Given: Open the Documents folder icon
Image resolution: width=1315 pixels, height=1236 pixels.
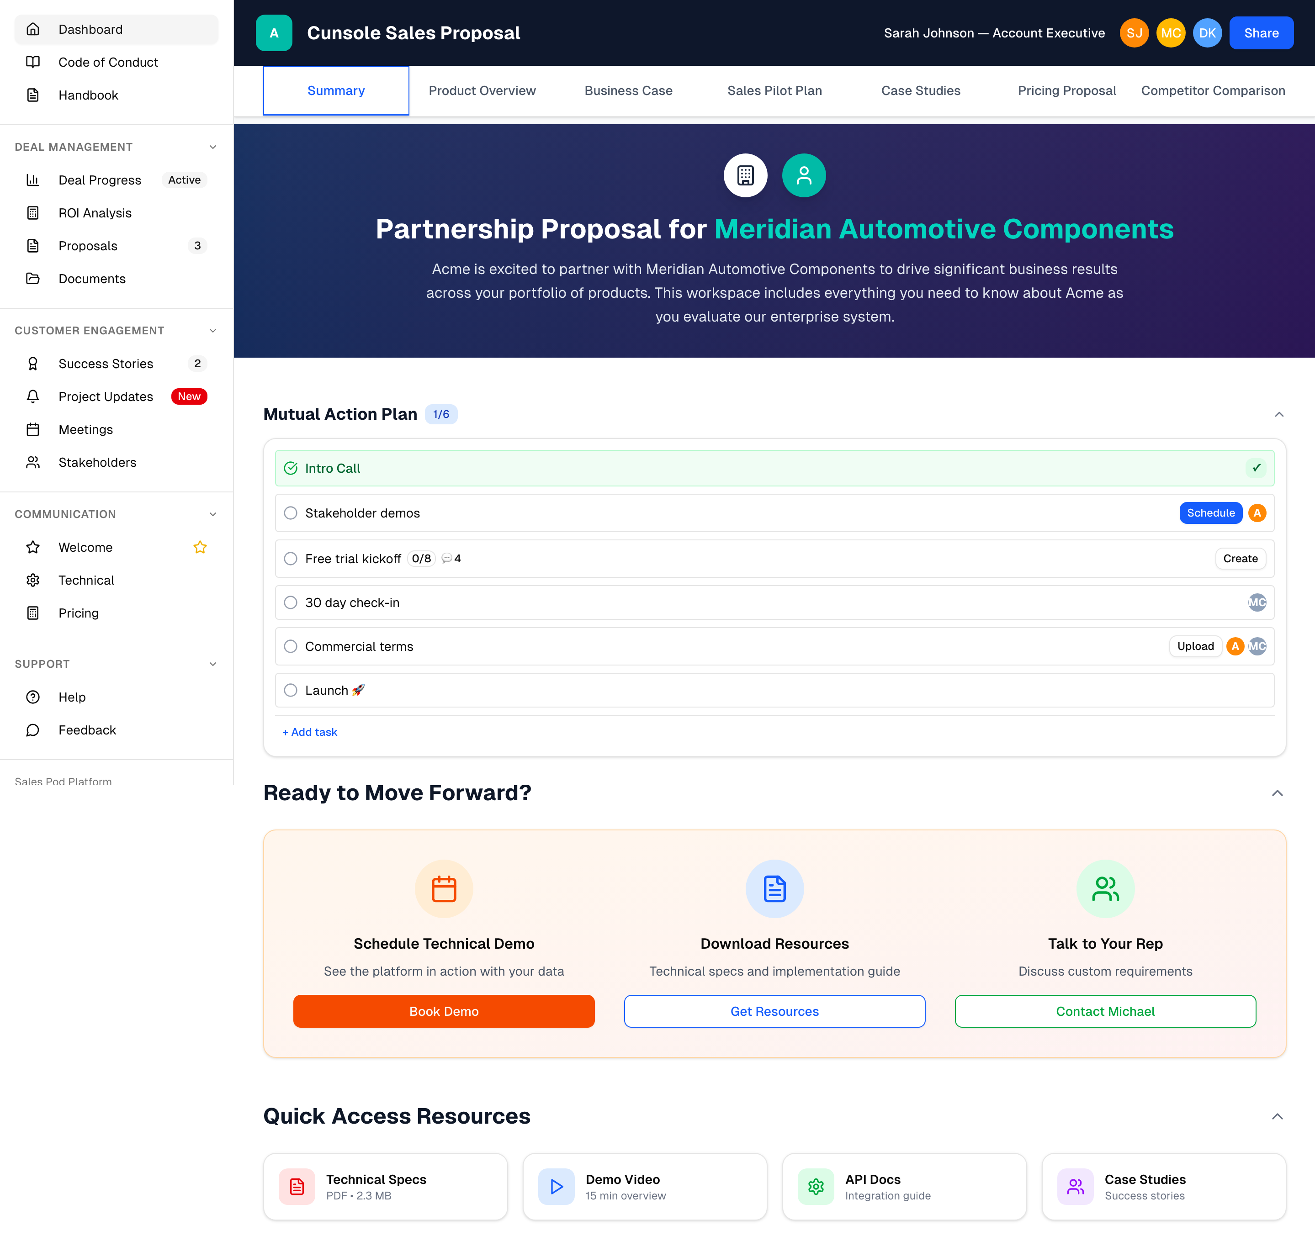Looking at the screenshot, I should click(x=34, y=279).
